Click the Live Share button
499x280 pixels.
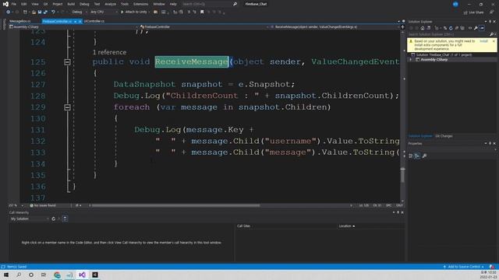[473, 12]
